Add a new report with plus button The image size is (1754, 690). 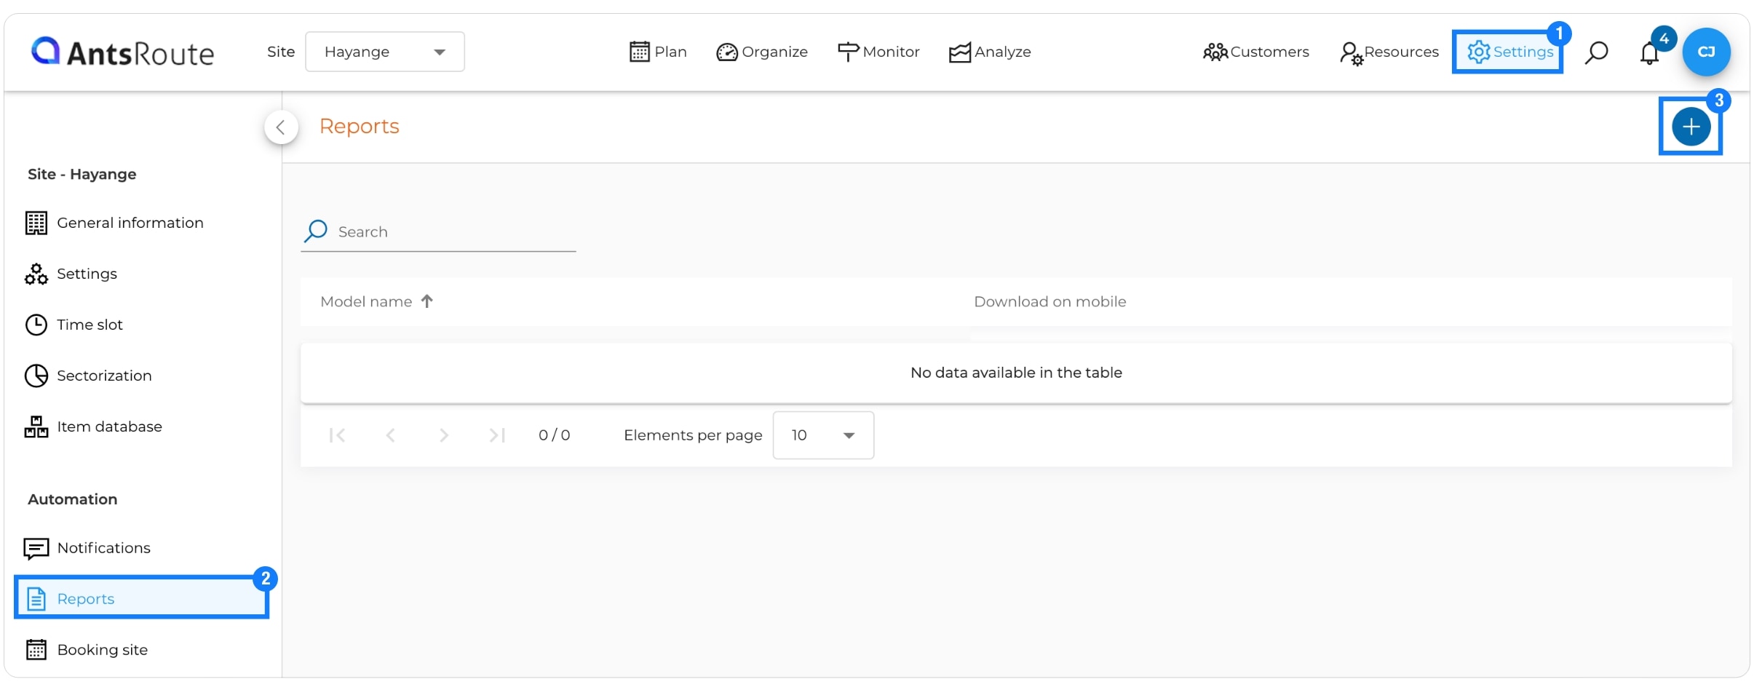(1691, 127)
